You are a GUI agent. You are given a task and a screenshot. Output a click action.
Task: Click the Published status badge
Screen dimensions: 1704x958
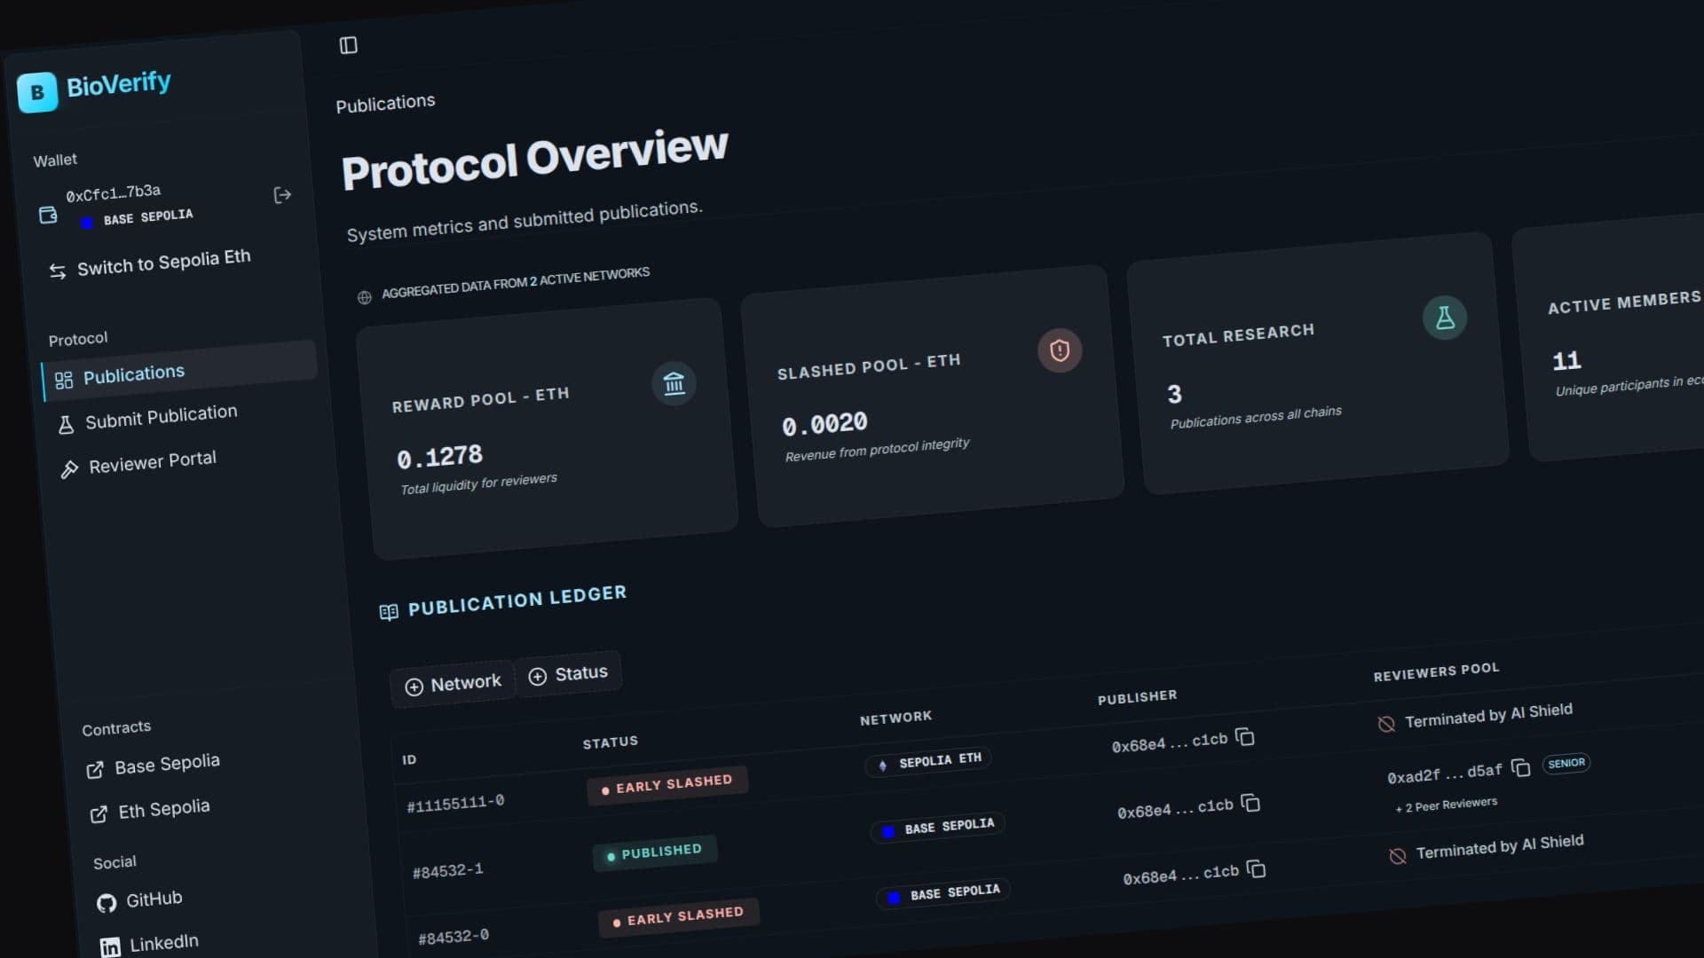tap(655, 853)
